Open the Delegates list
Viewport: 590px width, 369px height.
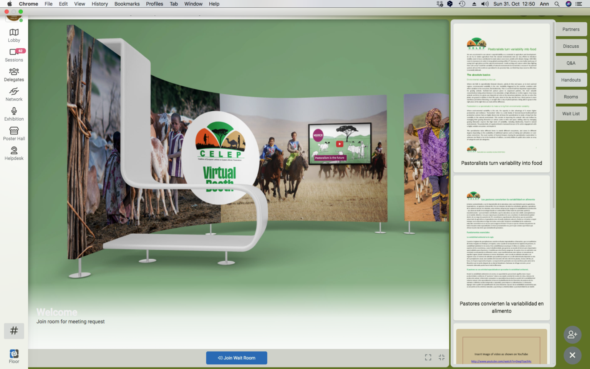pos(14,75)
